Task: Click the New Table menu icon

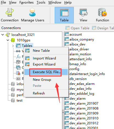Action: pyautogui.click(x=27, y=51)
